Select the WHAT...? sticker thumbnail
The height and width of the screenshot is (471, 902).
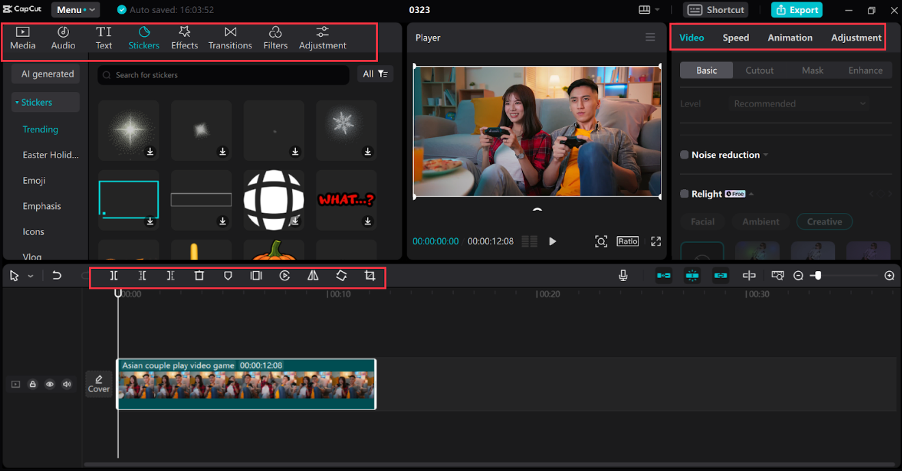[346, 199]
